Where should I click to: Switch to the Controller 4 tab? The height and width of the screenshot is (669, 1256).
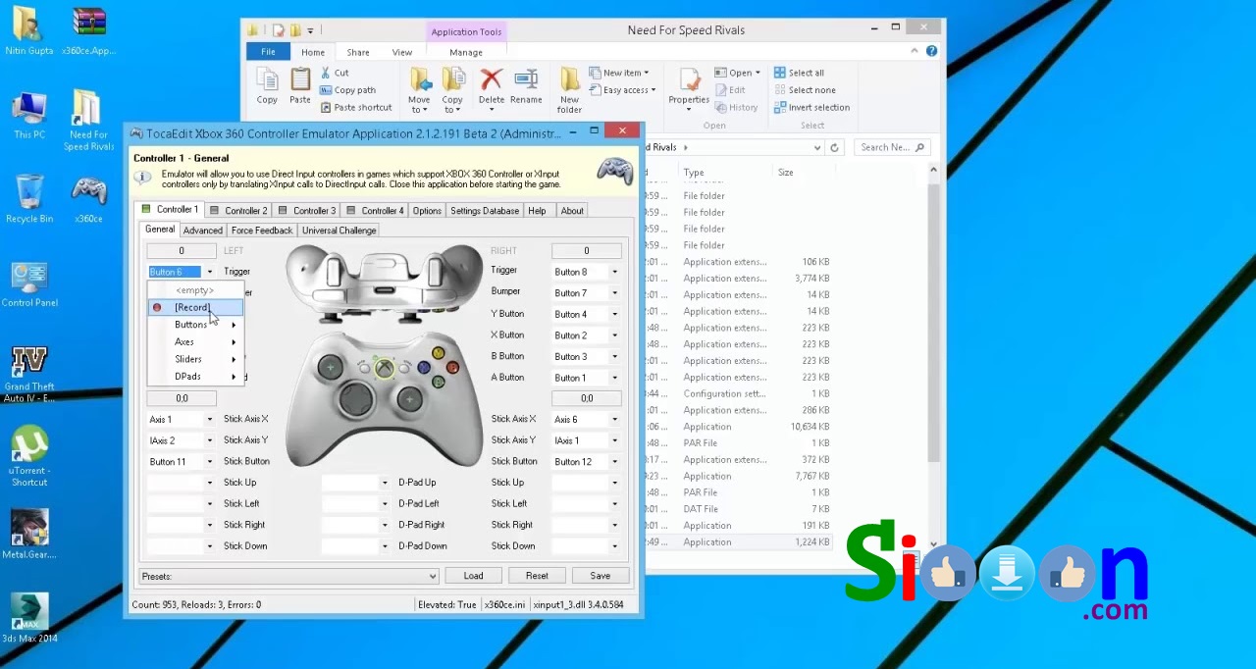(x=375, y=210)
